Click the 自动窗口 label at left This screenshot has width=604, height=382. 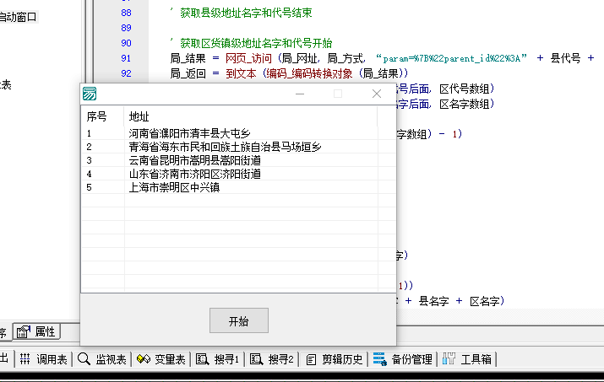coord(18,17)
